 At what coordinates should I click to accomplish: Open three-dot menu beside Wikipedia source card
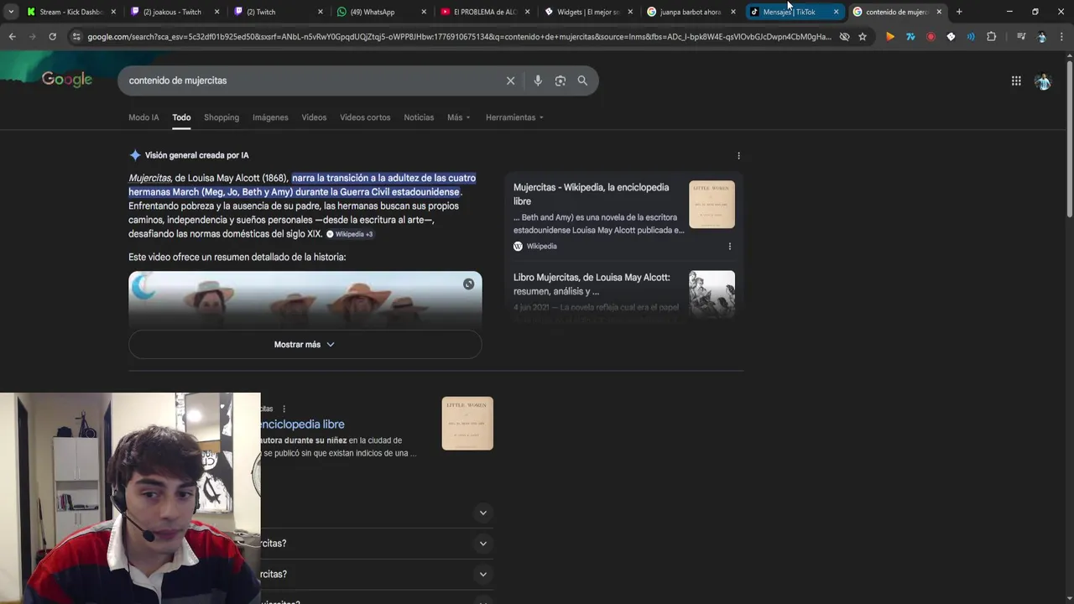(x=729, y=247)
